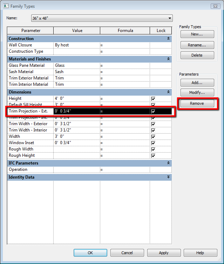This screenshot has height=264, width=224.
Task: Click the Add... parameter button
Action: [x=197, y=83]
